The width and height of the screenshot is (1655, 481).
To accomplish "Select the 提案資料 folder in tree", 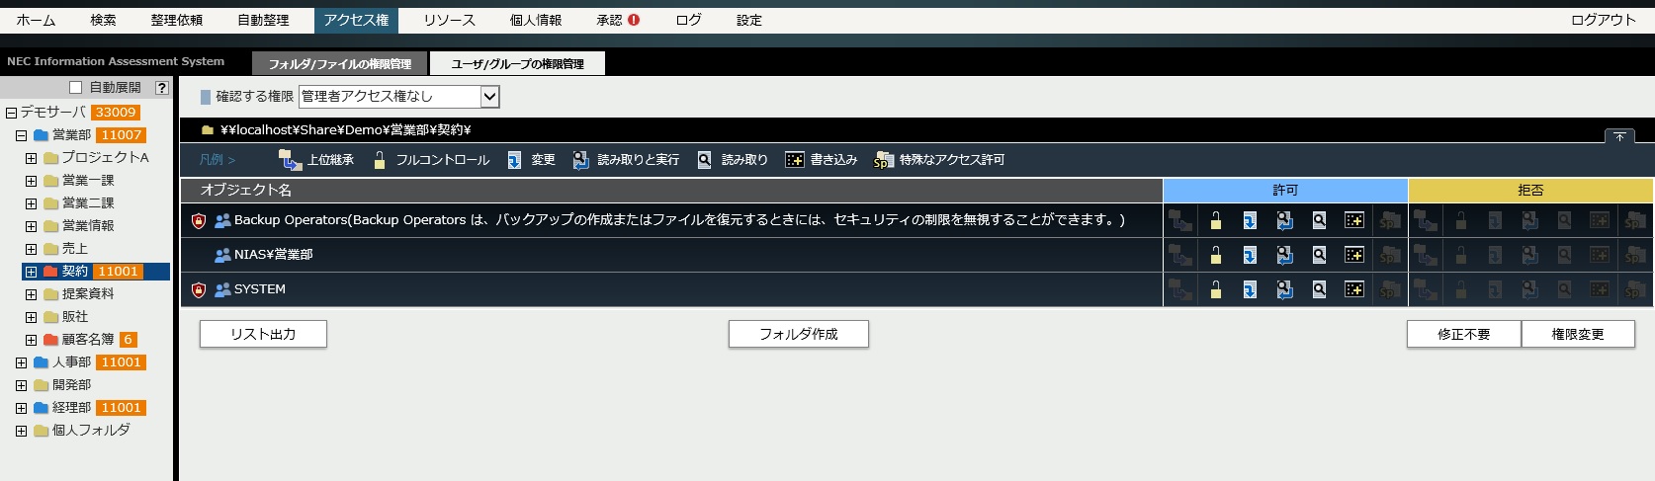I will click(x=88, y=294).
